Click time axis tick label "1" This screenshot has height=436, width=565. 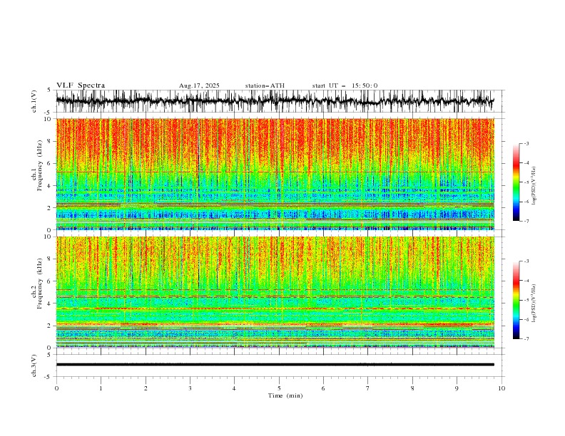[x=101, y=388]
